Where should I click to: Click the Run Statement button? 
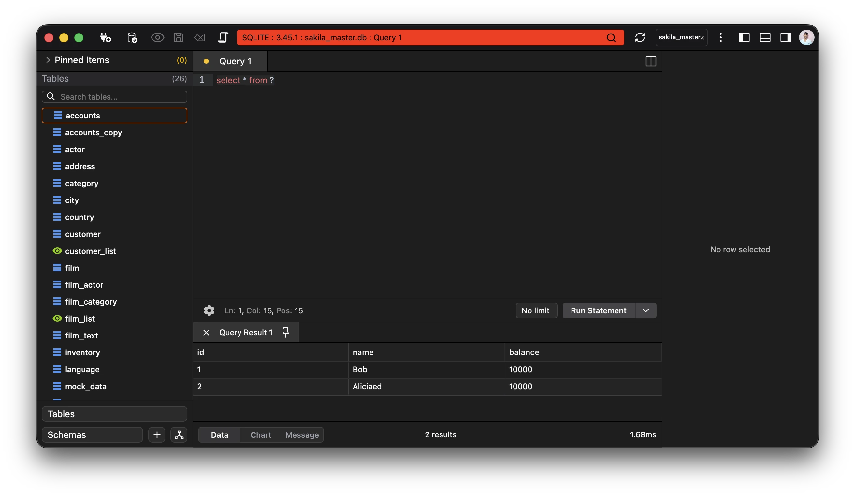click(x=599, y=311)
